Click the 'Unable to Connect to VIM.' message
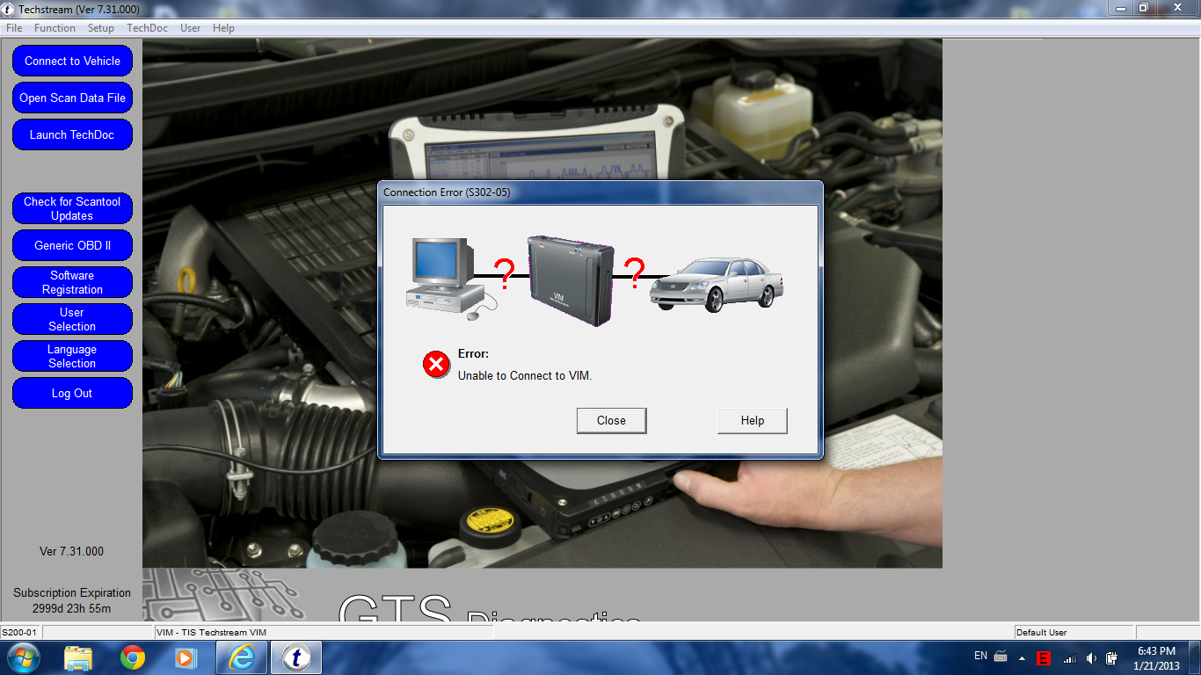 [x=525, y=375]
